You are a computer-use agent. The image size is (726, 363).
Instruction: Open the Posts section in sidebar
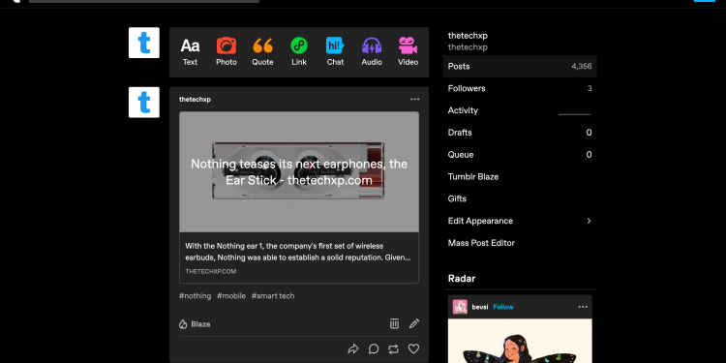pyautogui.click(x=520, y=66)
